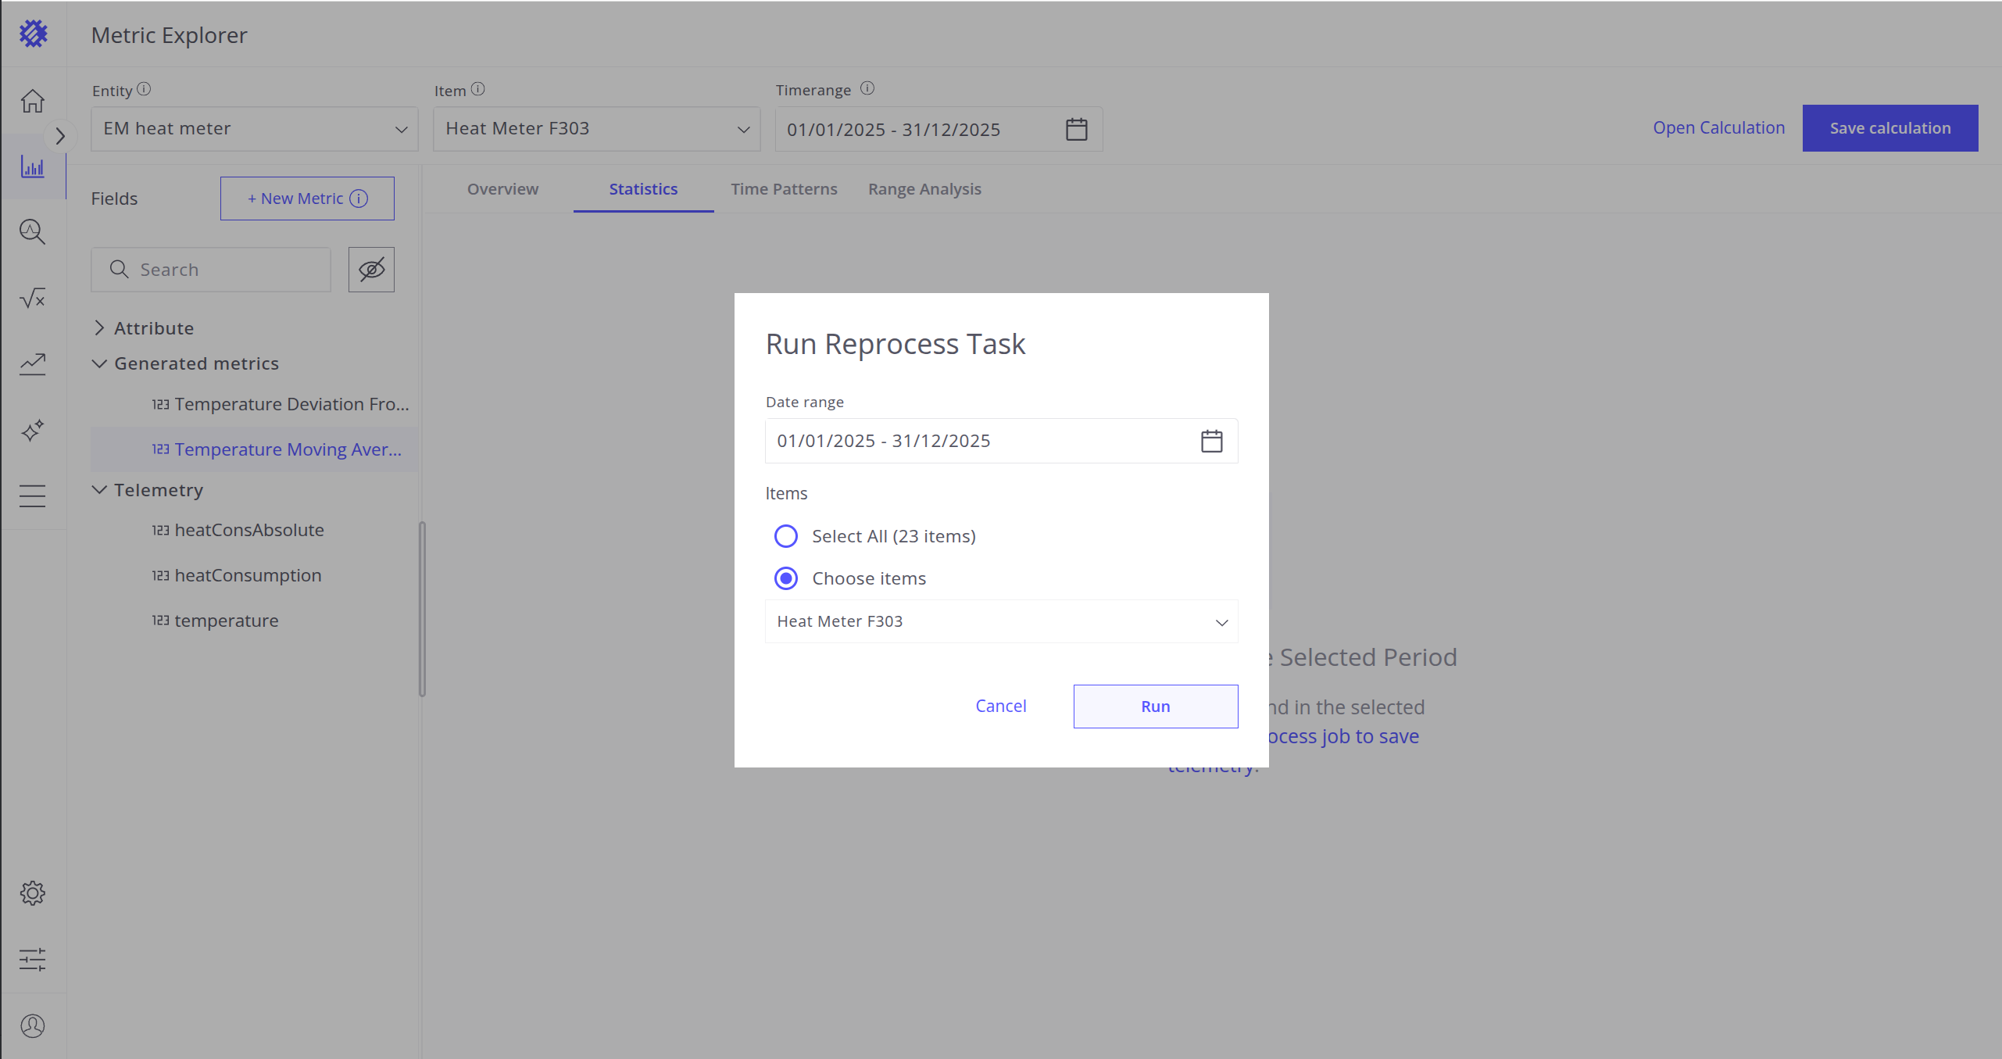Viewport: 2002px width, 1059px height.
Task: Open the sparkle AI icon in sidebar
Action: [x=32, y=431]
